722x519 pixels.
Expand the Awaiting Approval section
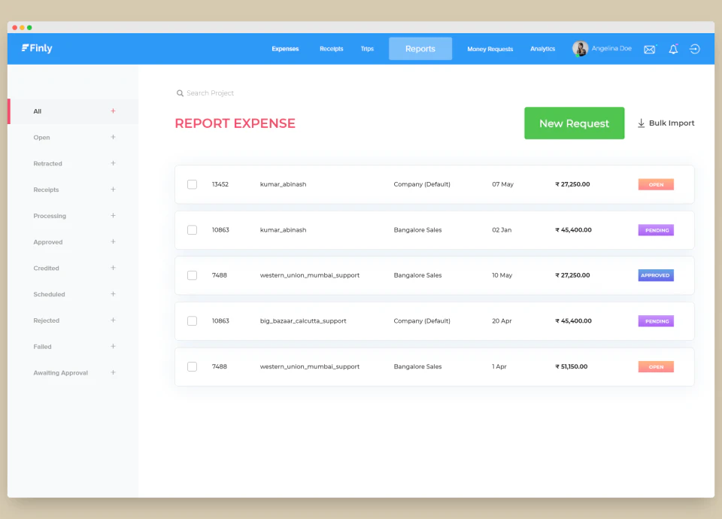[x=113, y=372]
